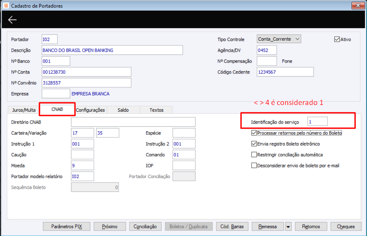Open the Conciliação button
The height and width of the screenshot is (236, 367).
(x=145, y=226)
